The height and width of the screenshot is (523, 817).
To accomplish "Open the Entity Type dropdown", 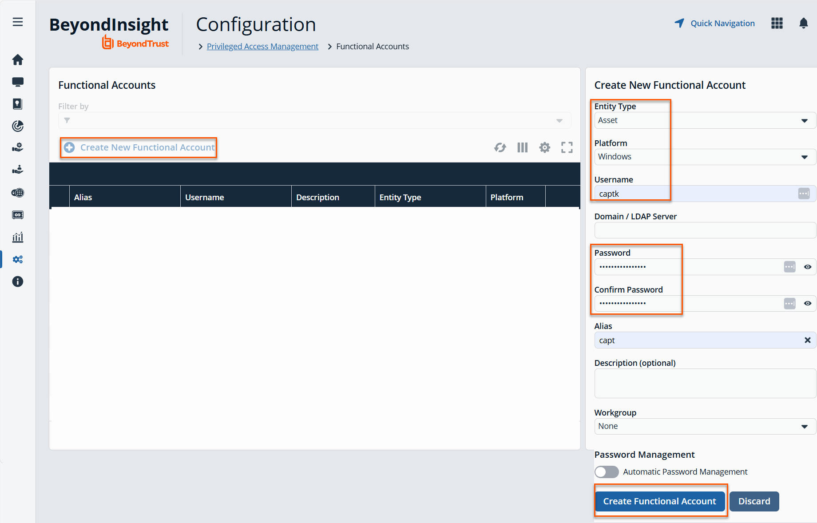I will 705,120.
